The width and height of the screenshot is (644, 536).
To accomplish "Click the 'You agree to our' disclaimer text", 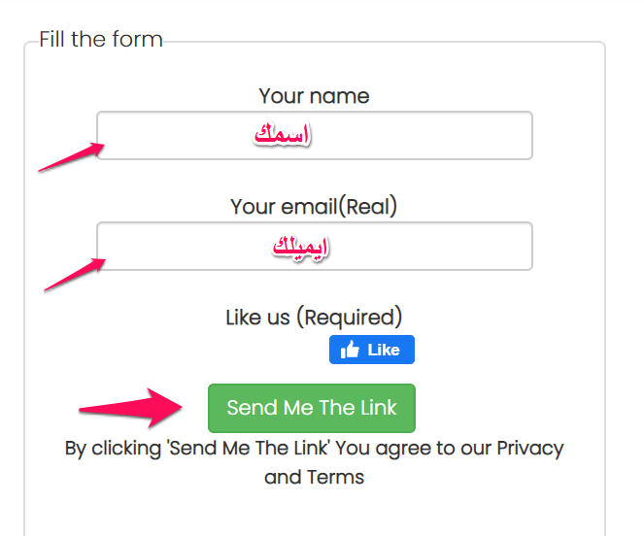I will 414,449.
